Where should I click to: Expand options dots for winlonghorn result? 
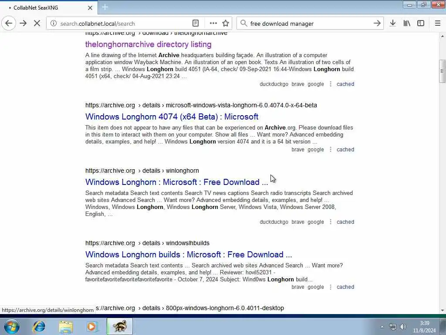[331, 222]
